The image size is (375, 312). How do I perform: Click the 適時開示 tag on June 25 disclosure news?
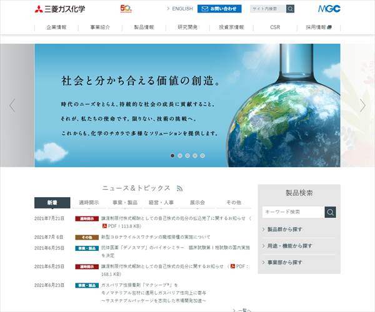(x=87, y=266)
